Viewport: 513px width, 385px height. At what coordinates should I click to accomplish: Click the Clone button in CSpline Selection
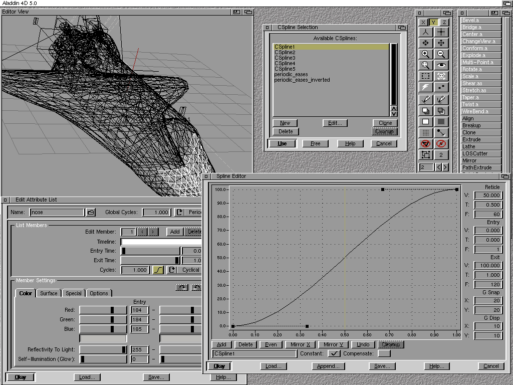pyautogui.click(x=385, y=123)
